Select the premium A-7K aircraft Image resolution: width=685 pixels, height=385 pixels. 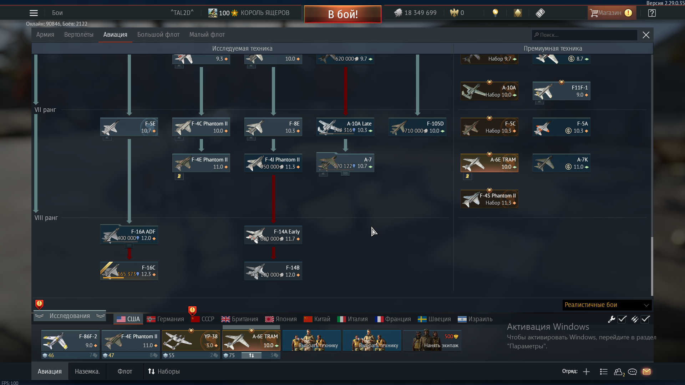point(562,163)
